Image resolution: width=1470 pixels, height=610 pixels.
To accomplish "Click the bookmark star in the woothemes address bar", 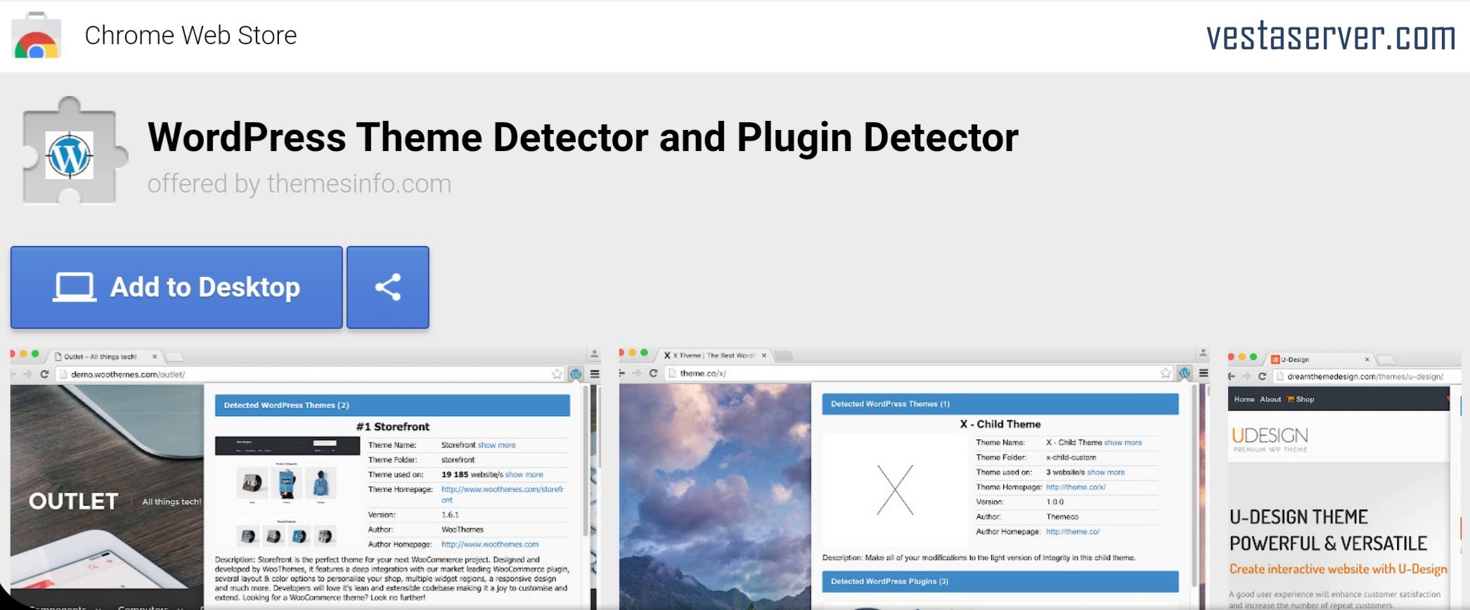I will tap(557, 374).
